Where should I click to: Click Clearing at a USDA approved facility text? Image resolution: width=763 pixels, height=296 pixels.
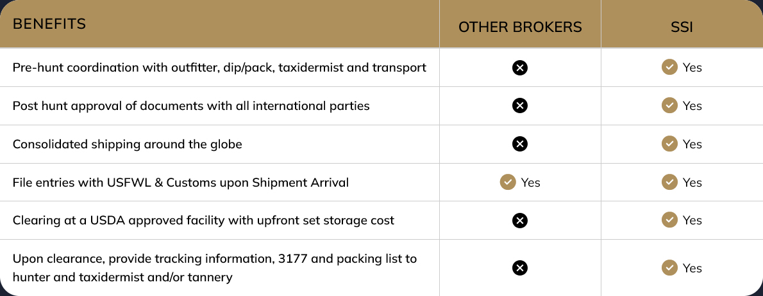(203, 221)
